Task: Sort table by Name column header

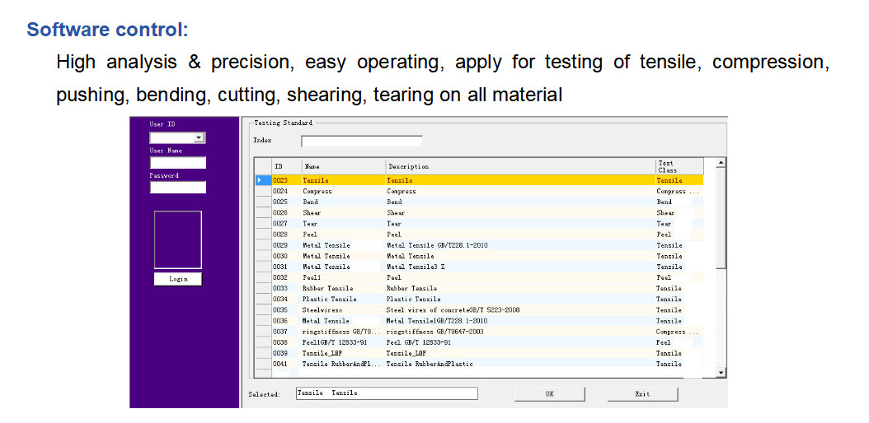Action: point(344,166)
